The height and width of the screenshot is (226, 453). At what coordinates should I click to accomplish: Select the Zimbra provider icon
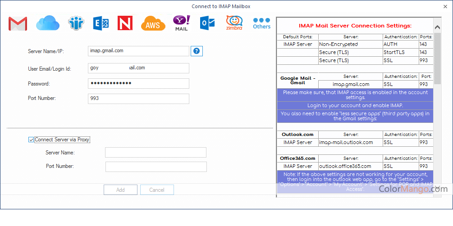(234, 23)
